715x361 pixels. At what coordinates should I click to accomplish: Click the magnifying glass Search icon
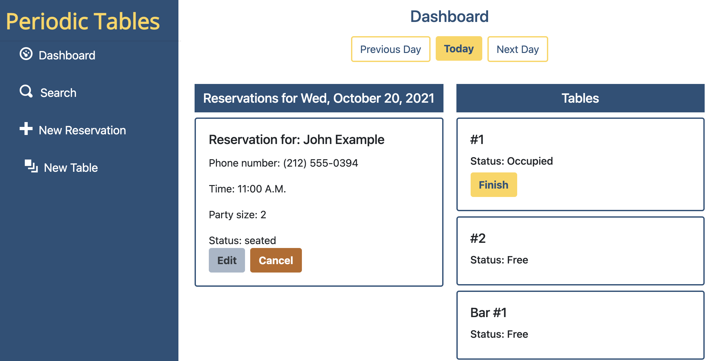26,92
